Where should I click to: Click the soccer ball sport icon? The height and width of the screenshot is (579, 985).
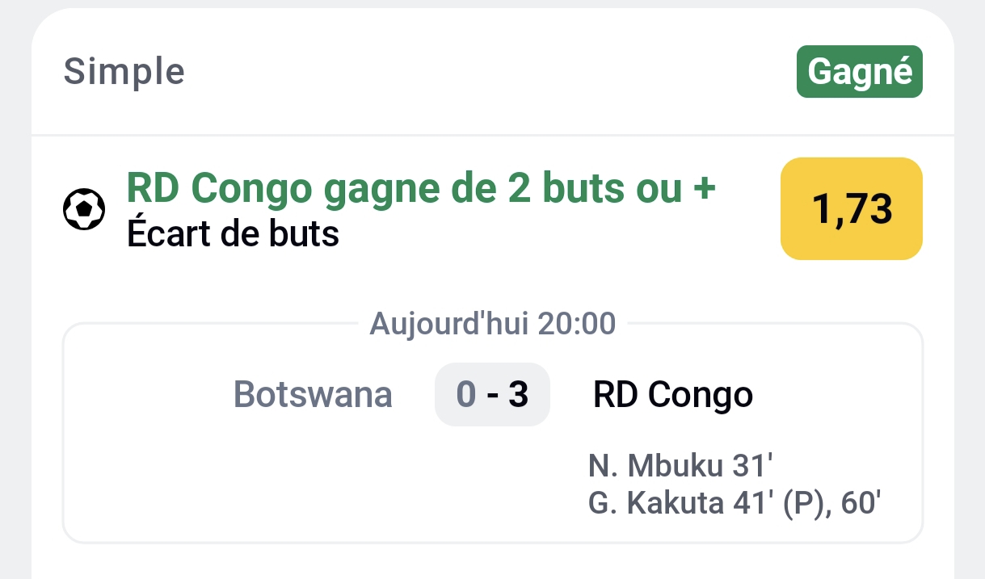84,209
